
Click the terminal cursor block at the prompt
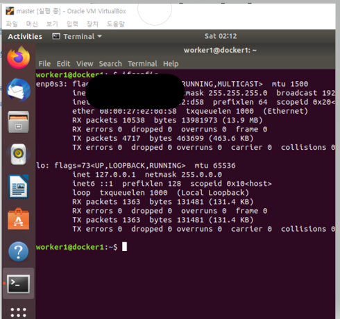click(x=124, y=247)
